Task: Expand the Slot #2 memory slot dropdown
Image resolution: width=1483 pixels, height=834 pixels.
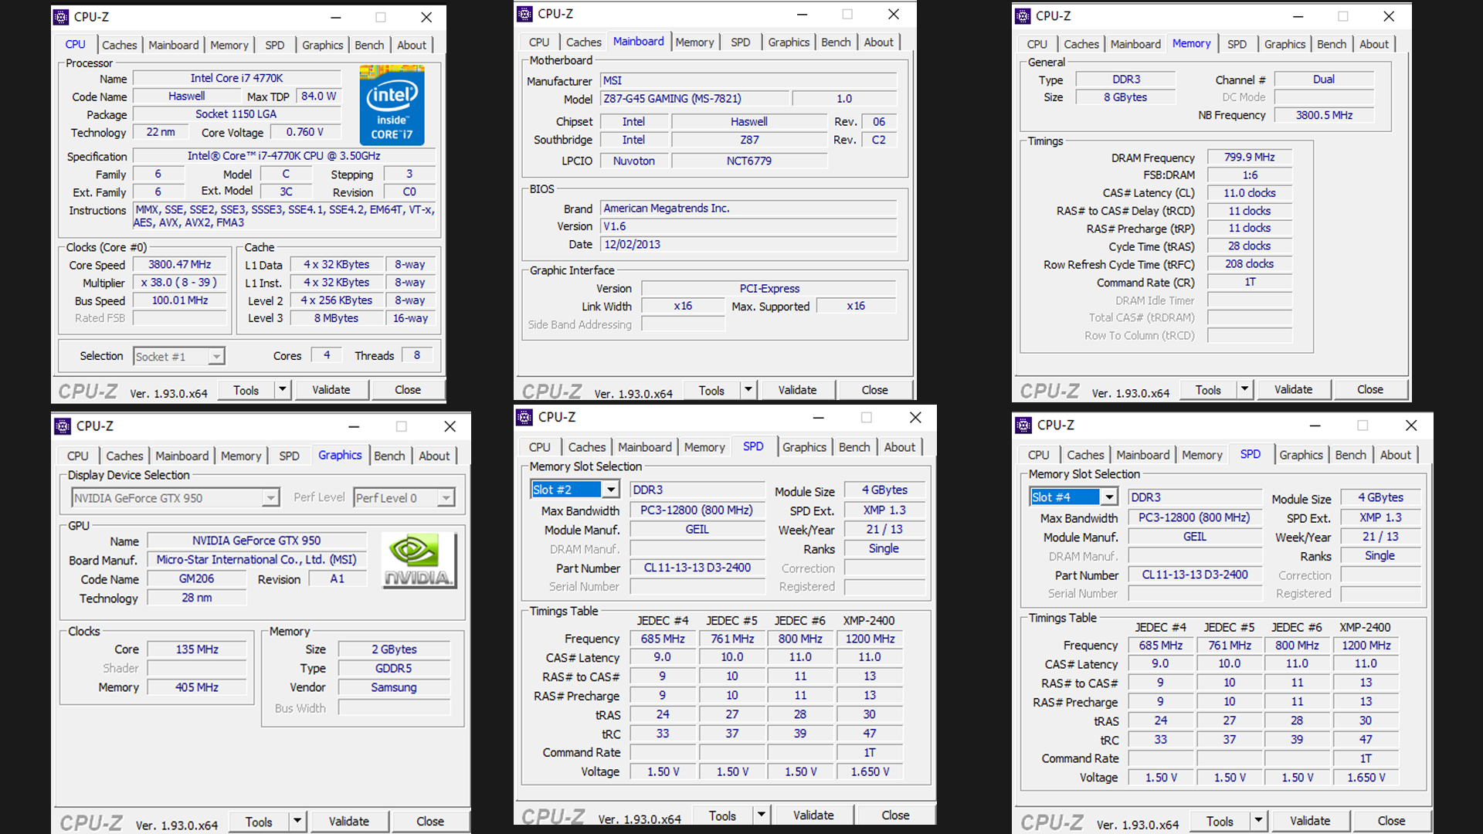Action: 611,490
